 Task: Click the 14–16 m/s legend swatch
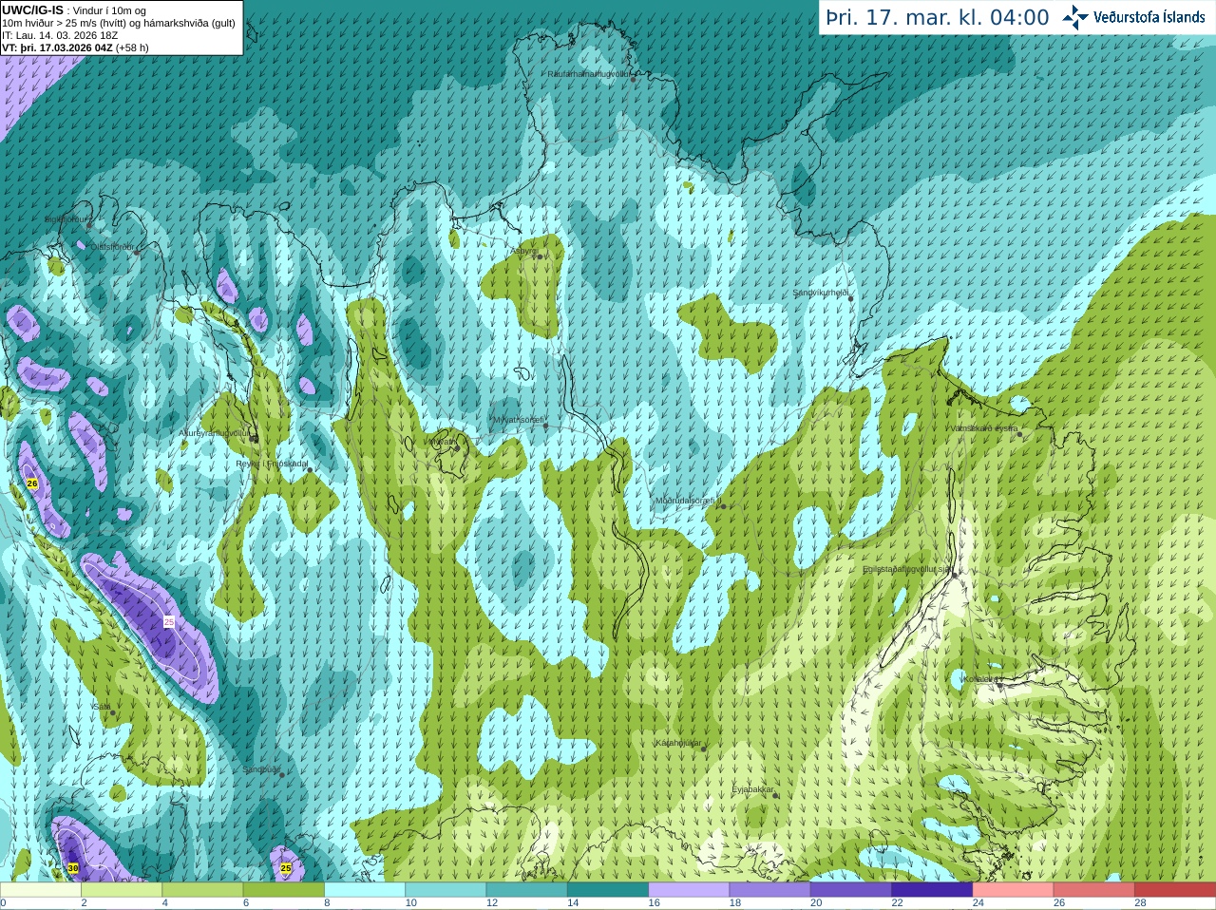[608, 890]
